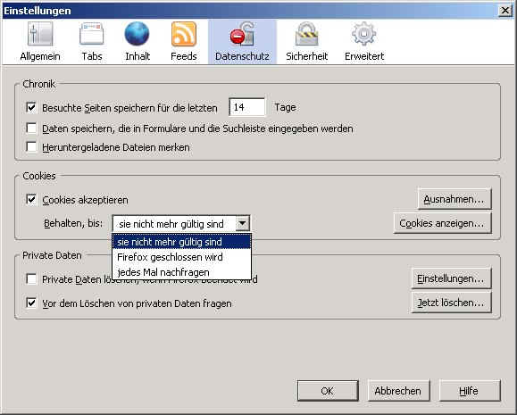This screenshot has width=517, height=415.
Task: Open the Allgemein settings panel icon
Action: coord(40,34)
